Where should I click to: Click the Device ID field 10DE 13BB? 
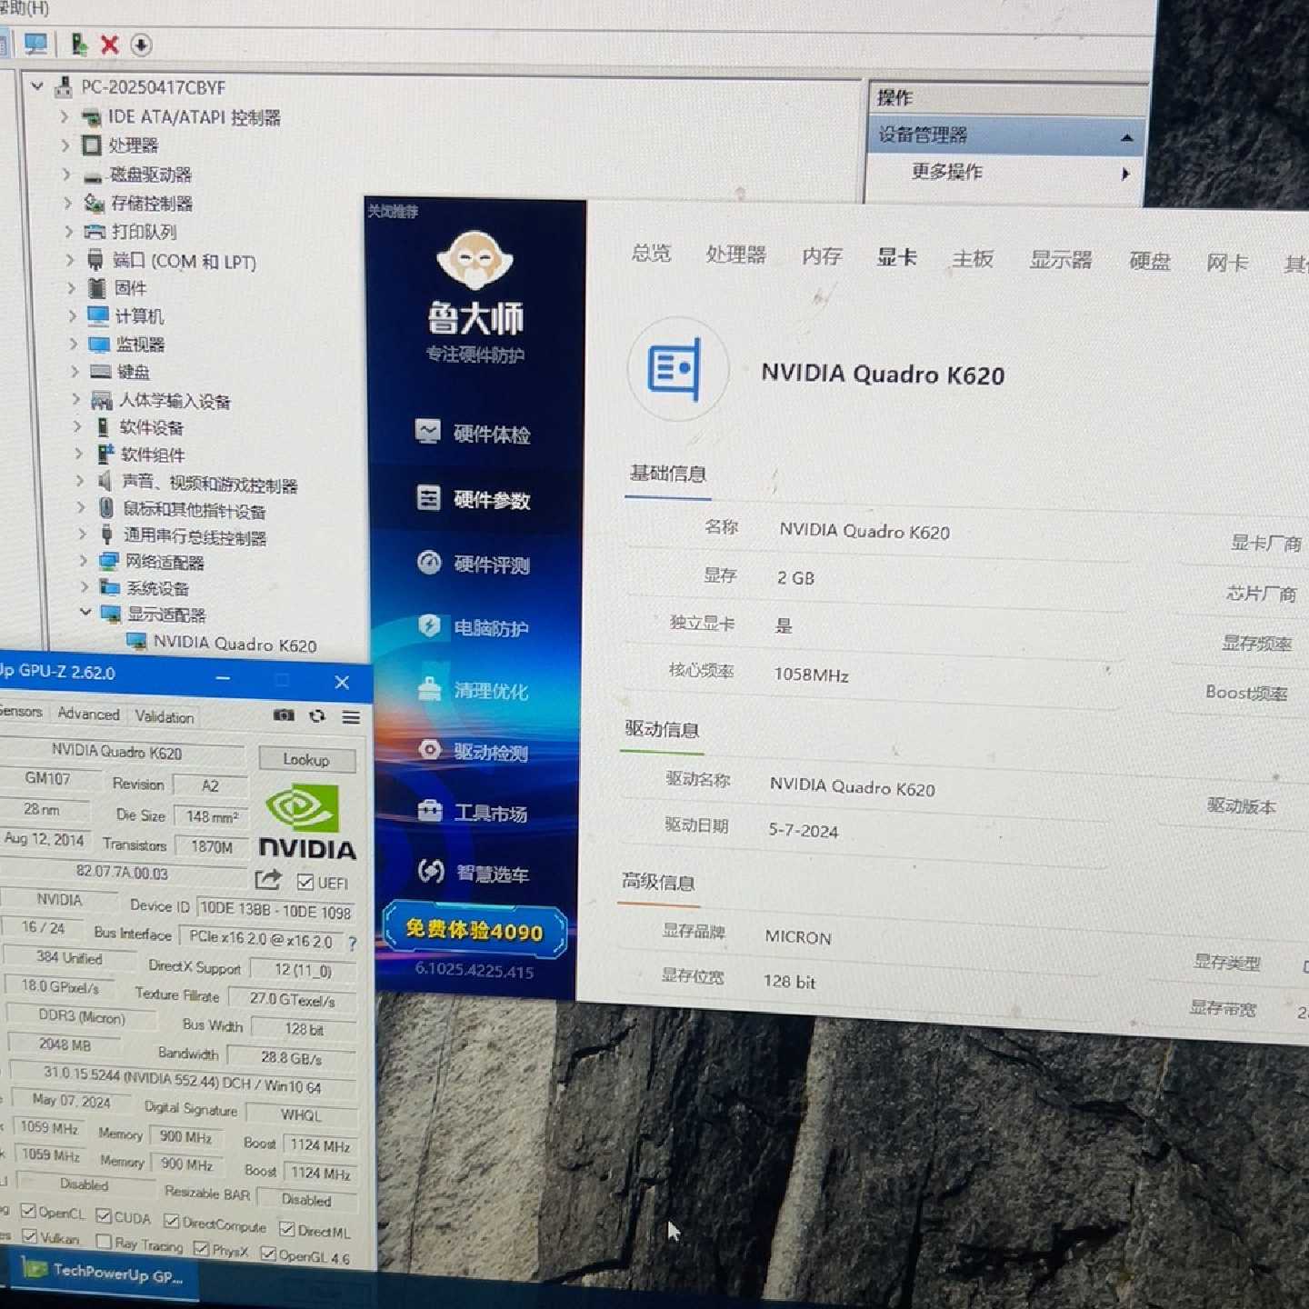pyautogui.click(x=275, y=910)
